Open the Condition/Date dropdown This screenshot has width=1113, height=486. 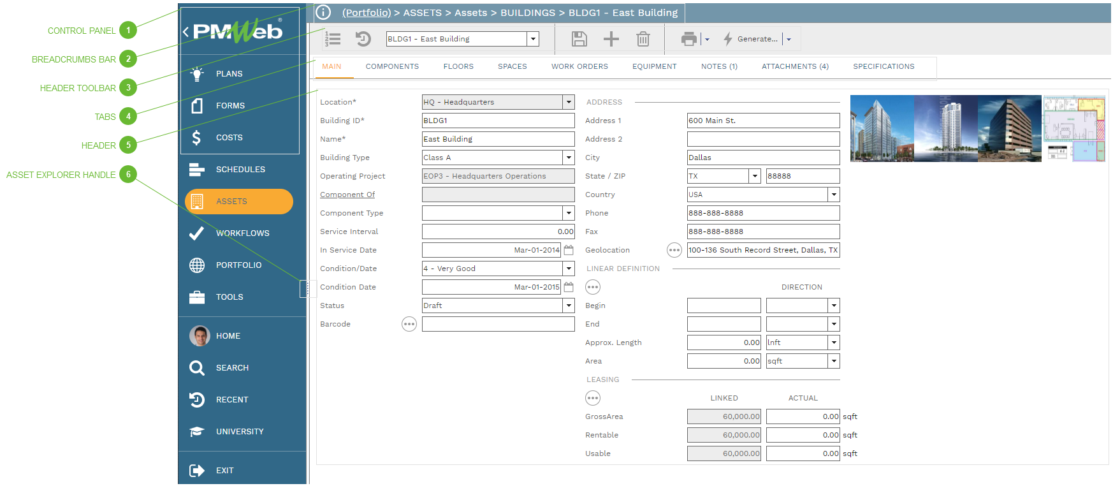pos(568,269)
